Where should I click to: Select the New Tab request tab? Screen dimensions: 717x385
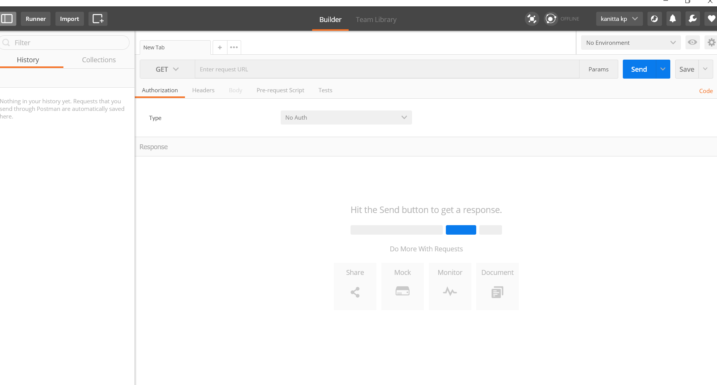(175, 47)
